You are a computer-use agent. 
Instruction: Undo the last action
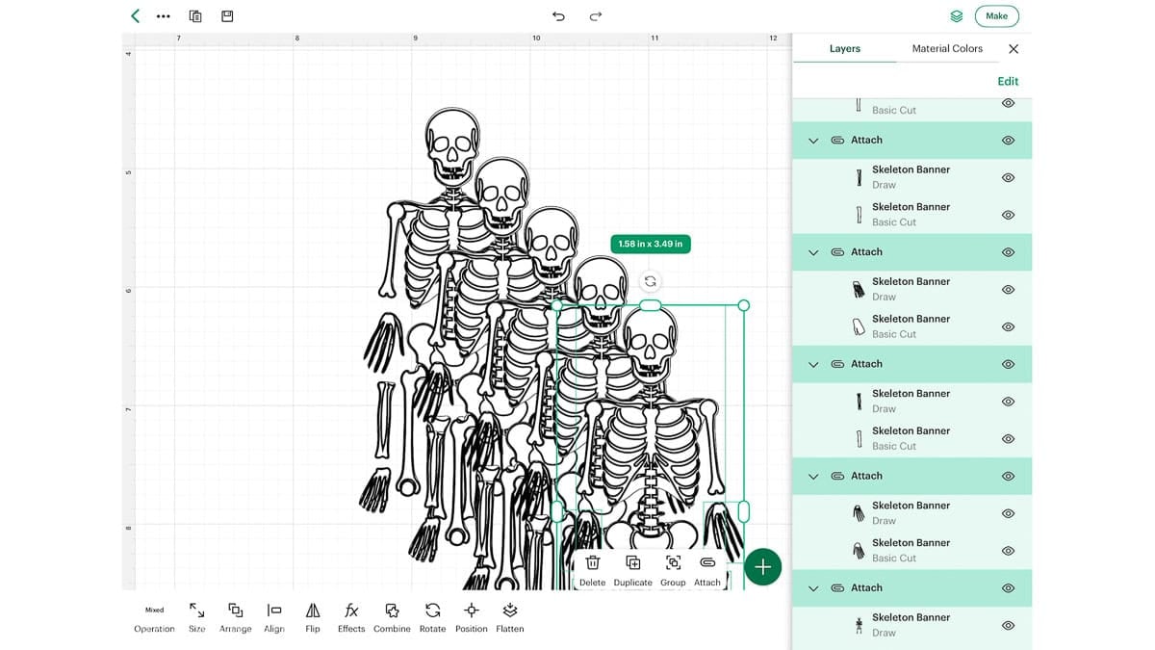tap(558, 16)
